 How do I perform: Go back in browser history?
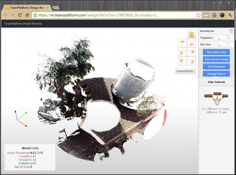(x=6, y=15)
